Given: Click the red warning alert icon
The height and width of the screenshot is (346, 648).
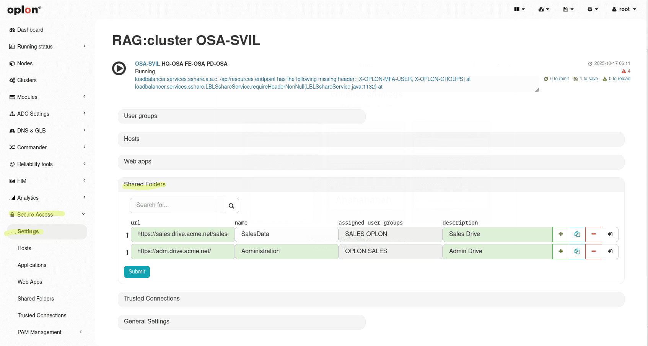Looking at the screenshot, I should (624, 71).
